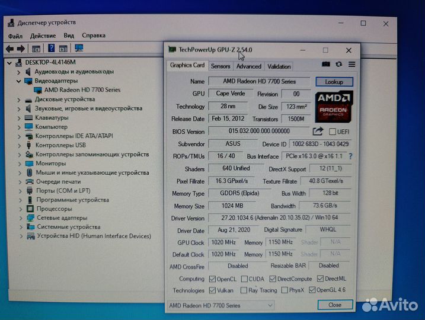
Task: Open the GPU selection dropdown at bottom
Action: coord(221,305)
